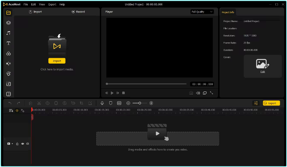Open the Filters sidebar icon
The height and width of the screenshot is (167, 287).
click(8, 54)
